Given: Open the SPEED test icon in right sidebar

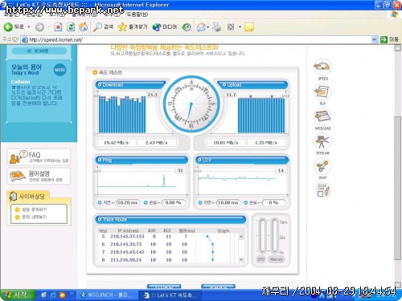Looking at the screenshot, I should (x=322, y=67).
